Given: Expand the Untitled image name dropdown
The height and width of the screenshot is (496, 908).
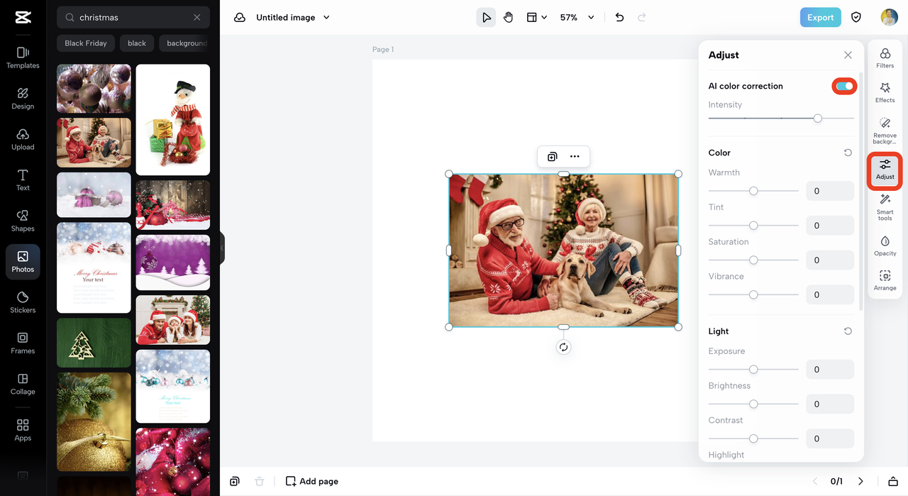Looking at the screenshot, I should (326, 18).
